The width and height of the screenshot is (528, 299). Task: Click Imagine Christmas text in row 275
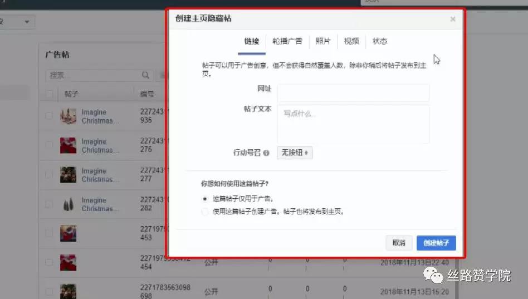pyautogui.click(x=100, y=146)
